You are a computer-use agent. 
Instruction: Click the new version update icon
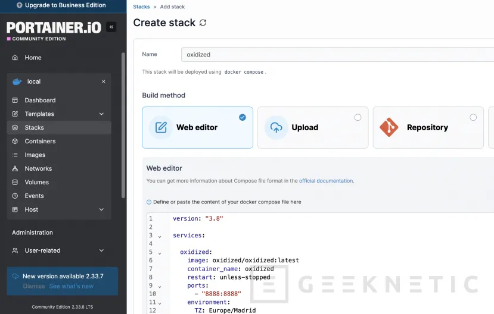[x=15, y=277]
